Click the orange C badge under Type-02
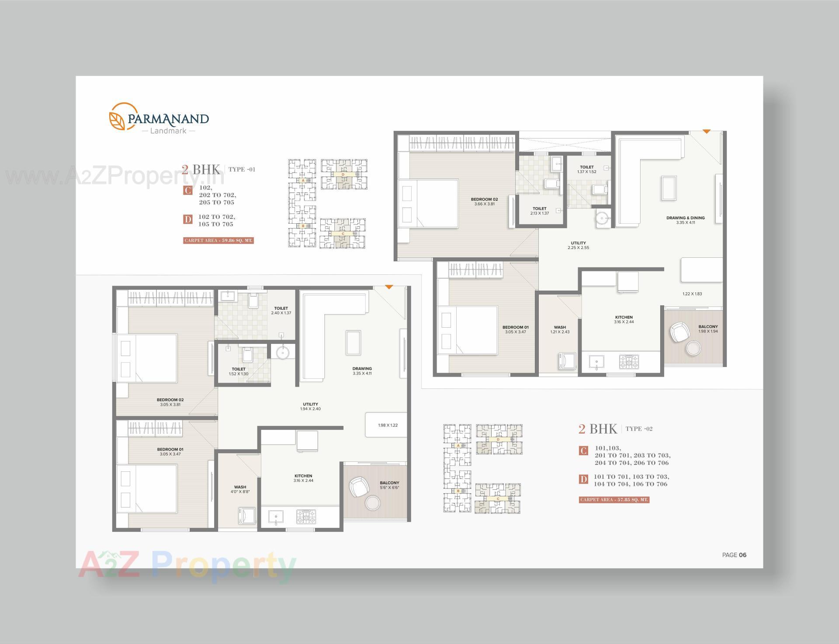This screenshot has height=644, width=839. pos(583,451)
